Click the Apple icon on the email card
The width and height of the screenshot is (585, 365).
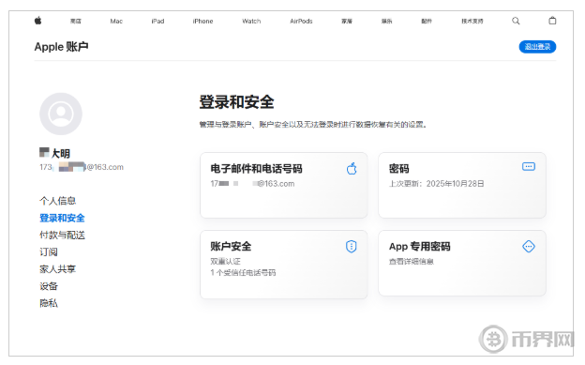[352, 169]
